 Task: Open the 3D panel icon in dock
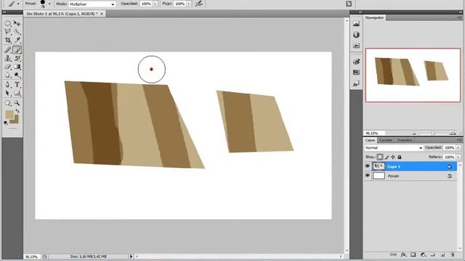[x=357, y=62]
